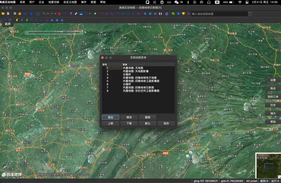Open the 地图切换 menu
This screenshot has width=281, height=183.
(x=54, y=2)
